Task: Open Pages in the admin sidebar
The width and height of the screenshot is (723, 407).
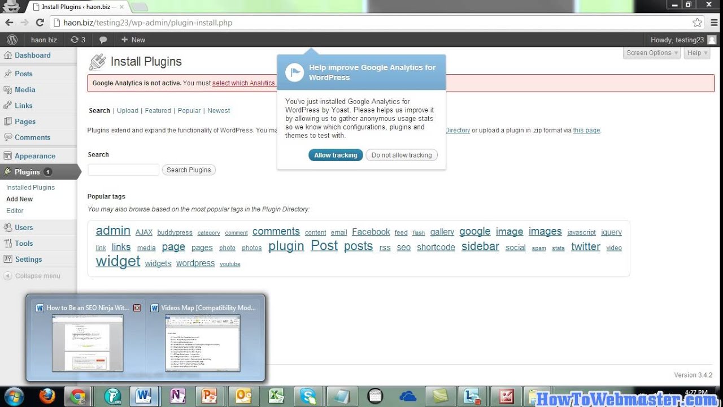Action: tap(25, 121)
